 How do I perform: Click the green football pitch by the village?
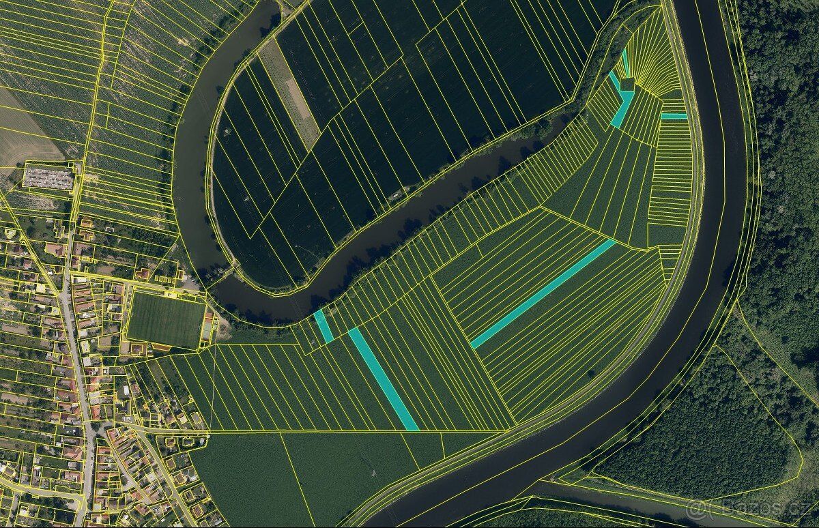(x=166, y=319)
